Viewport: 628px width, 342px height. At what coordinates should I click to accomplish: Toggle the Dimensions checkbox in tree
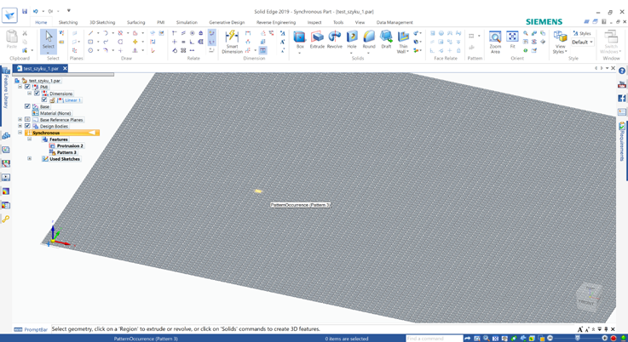(37, 94)
